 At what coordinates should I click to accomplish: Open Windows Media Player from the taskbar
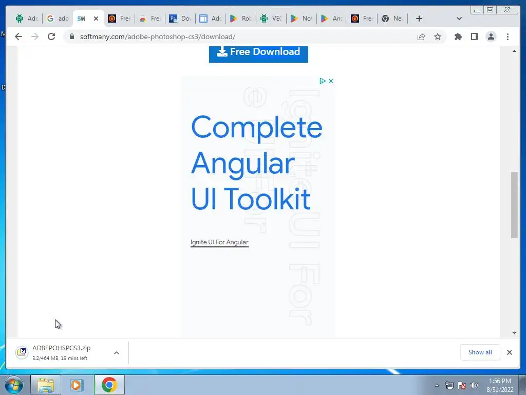77,385
